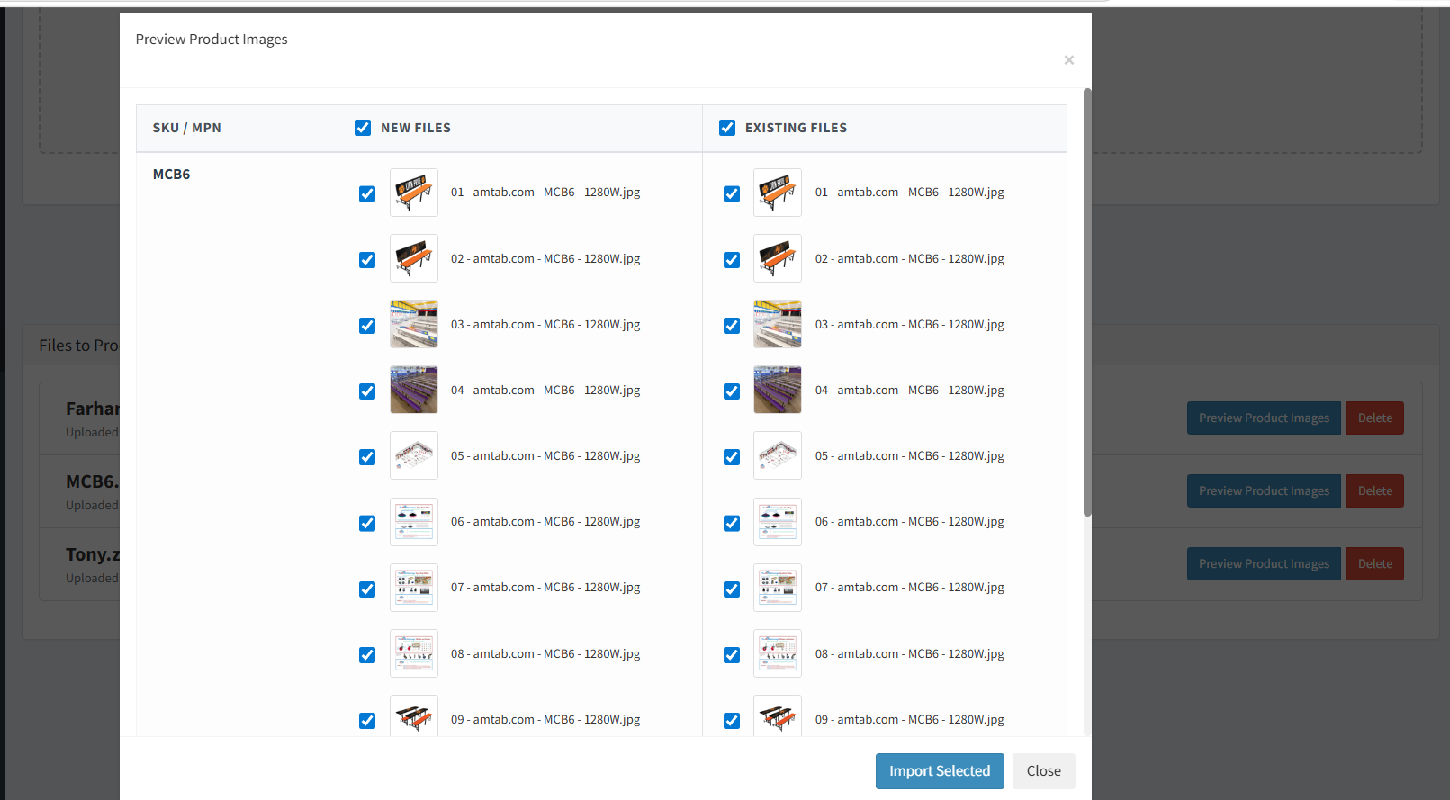Screen dimensions: 1450x800
Task: Uncheck existing file 09 - amtab.com - MCB6
Action: [732, 721]
